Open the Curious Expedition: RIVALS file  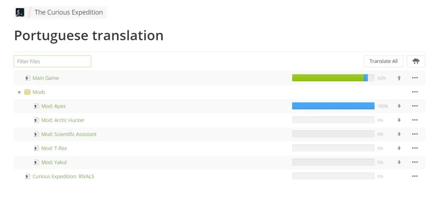click(63, 176)
